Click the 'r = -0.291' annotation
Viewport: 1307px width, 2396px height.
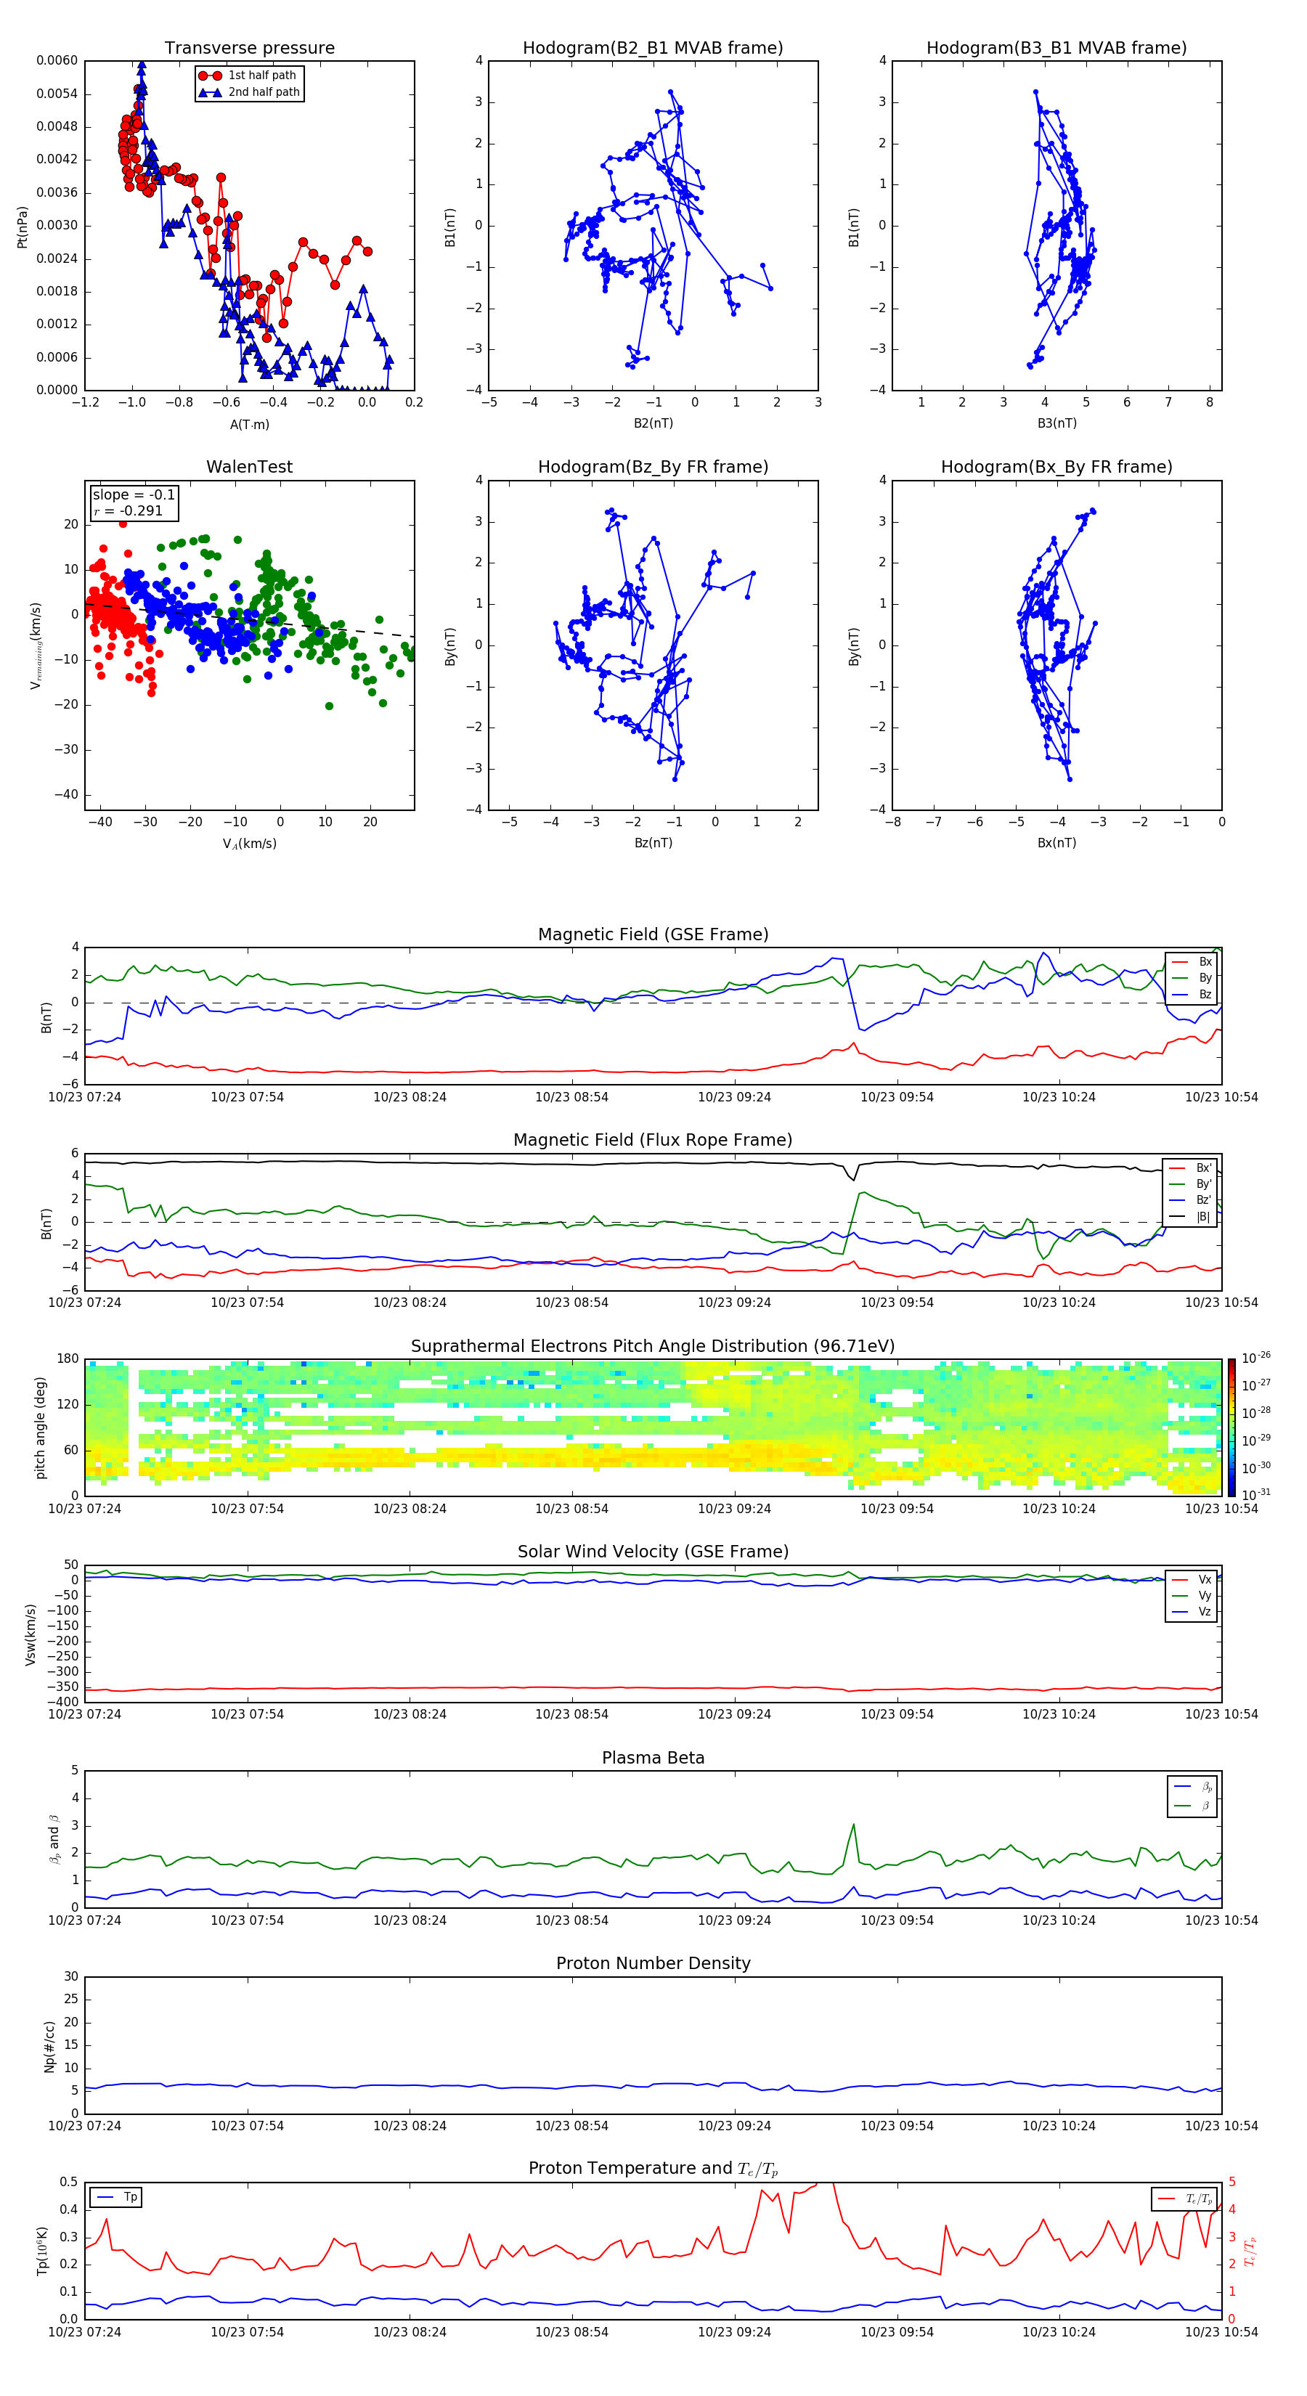point(129,510)
